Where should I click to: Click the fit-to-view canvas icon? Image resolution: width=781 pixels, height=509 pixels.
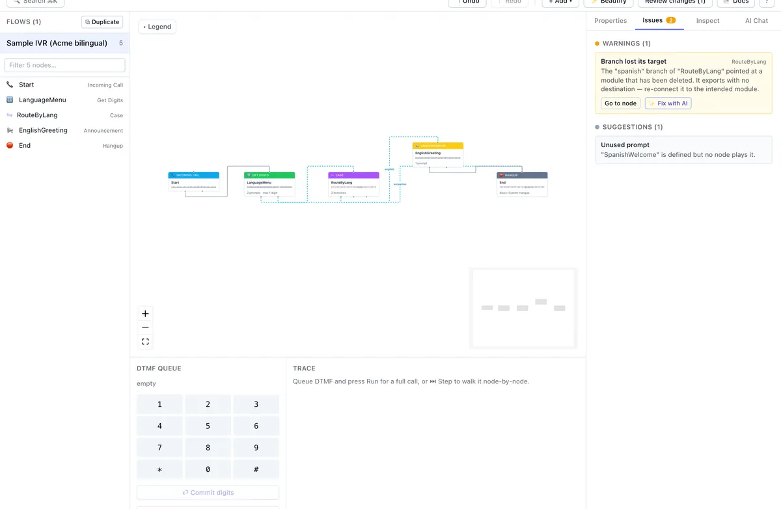[x=145, y=342]
